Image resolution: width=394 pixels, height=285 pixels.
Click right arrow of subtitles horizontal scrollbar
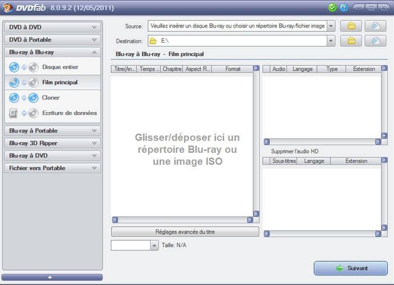coord(378,234)
